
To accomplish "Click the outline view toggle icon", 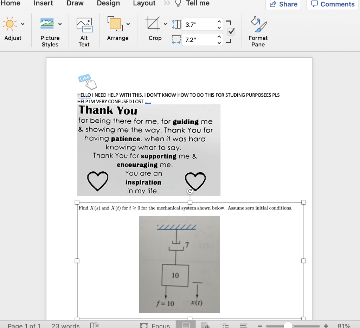I will click(x=224, y=325).
